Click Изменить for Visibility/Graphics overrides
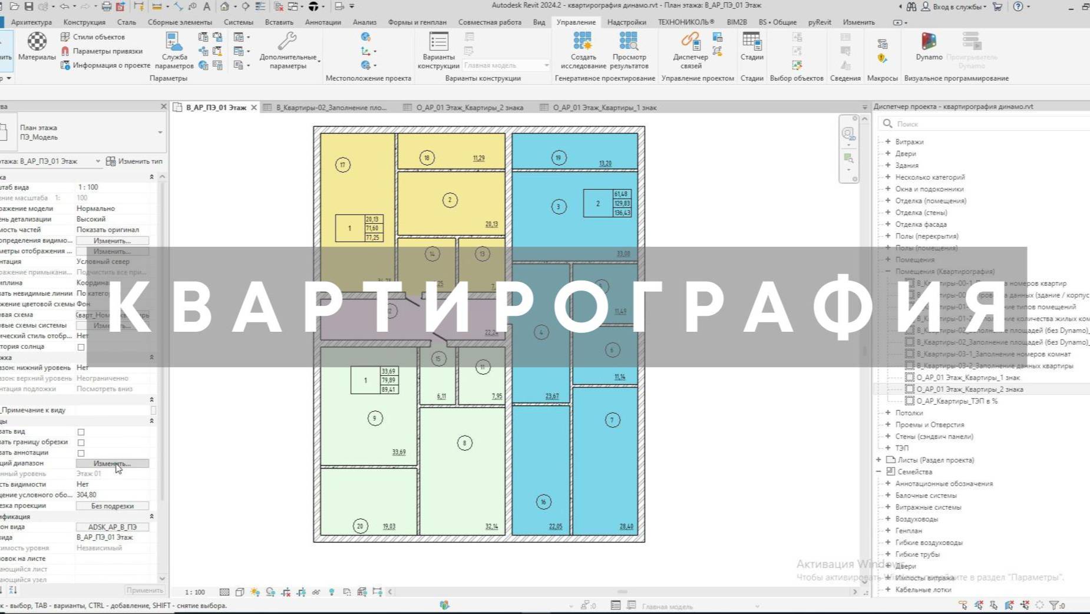The width and height of the screenshot is (1090, 614). 112,240
